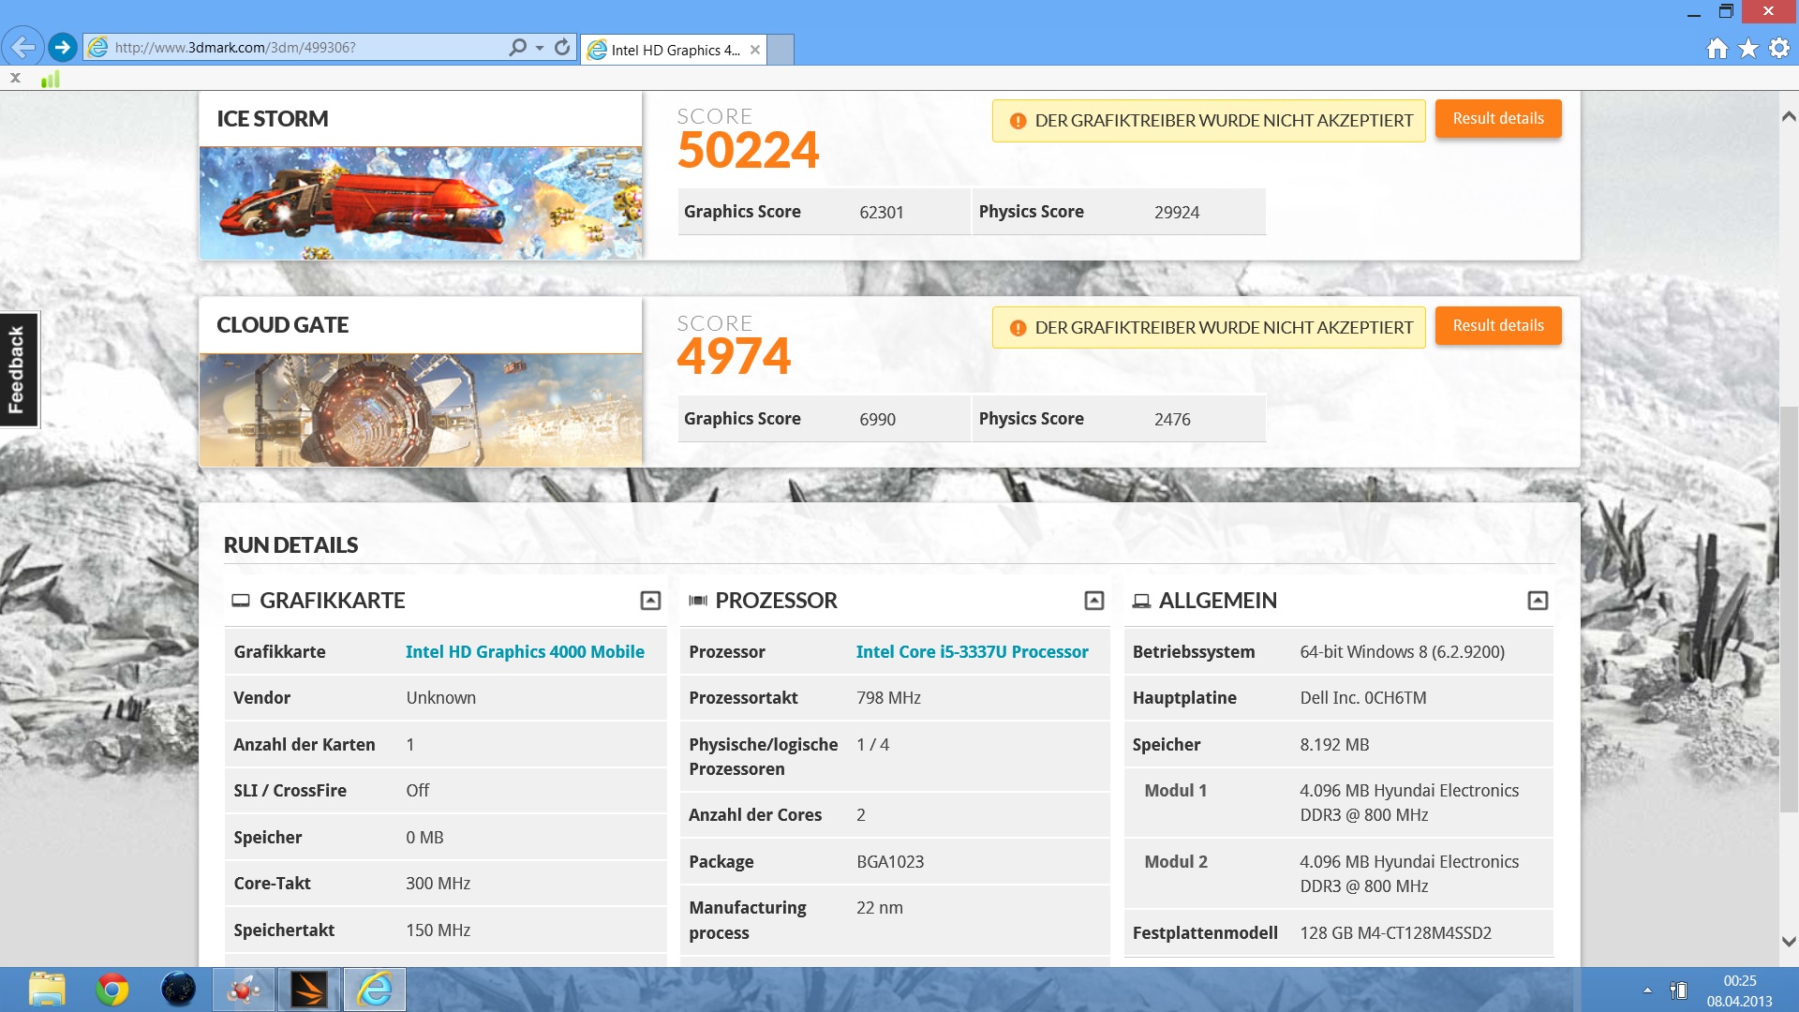Open Google Chrome from the taskbar
This screenshot has height=1012, width=1799.
pos(112,990)
